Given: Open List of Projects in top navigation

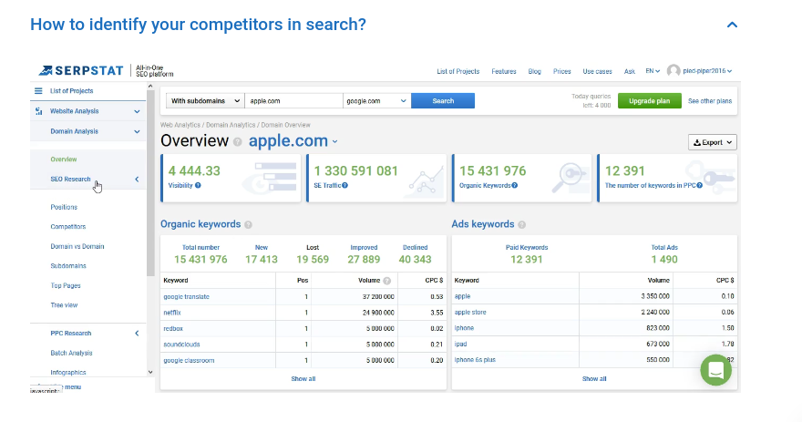Looking at the screenshot, I should pyautogui.click(x=458, y=72).
